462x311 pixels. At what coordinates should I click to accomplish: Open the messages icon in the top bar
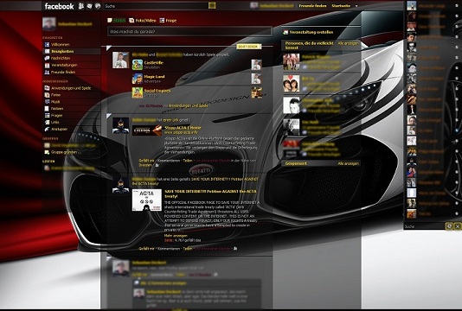tap(90, 6)
